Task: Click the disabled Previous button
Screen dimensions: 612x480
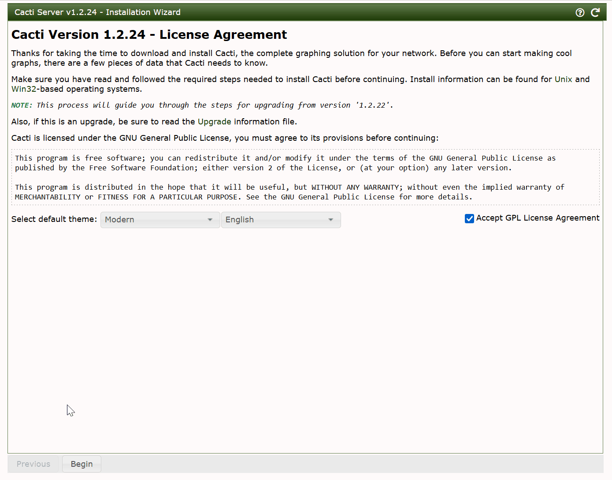Action: pyautogui.click(x=33, y=464)
